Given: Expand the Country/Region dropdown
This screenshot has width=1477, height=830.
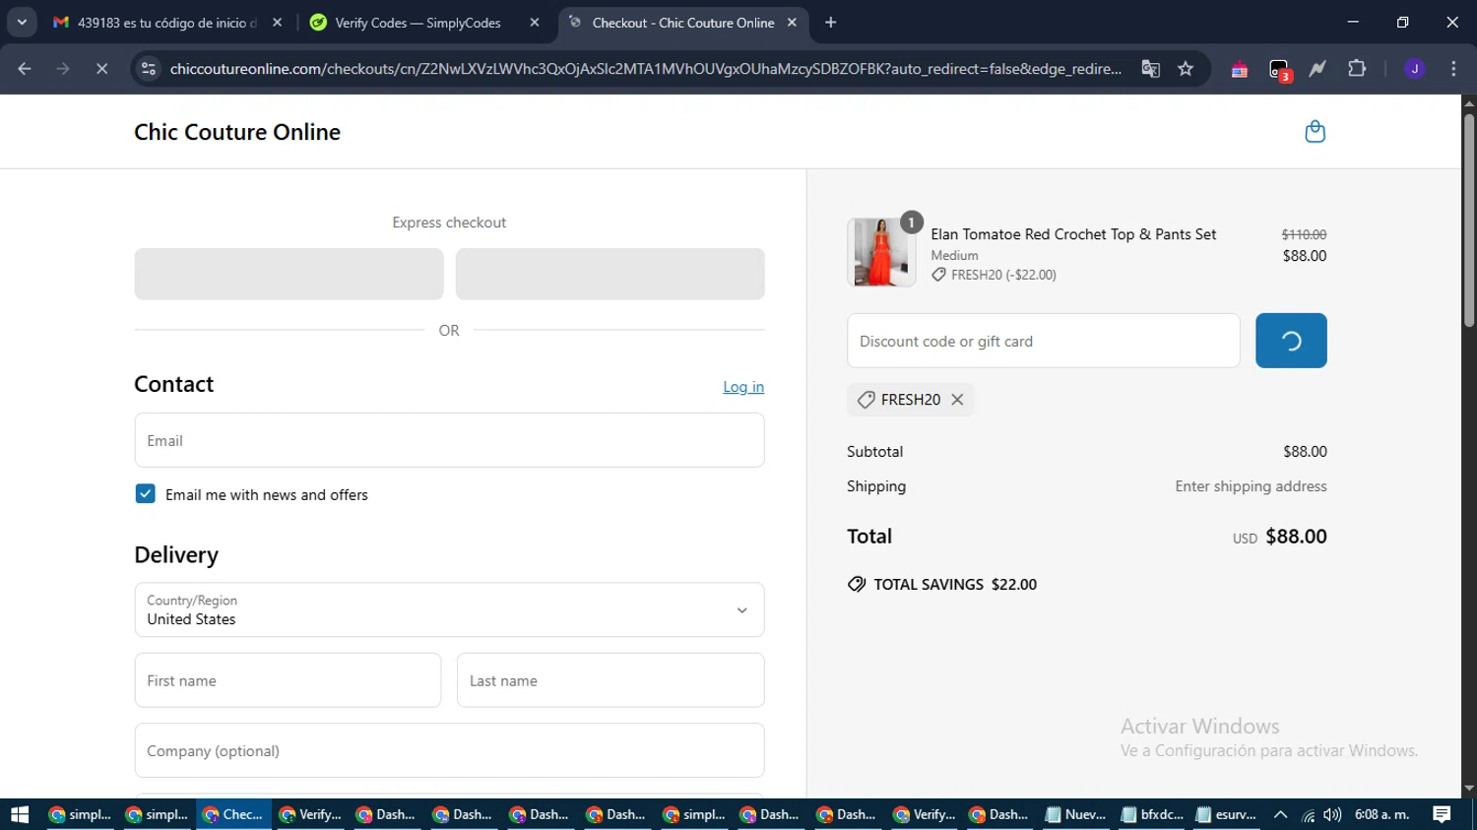Looking at the screenshot, I should click(449, 609).
